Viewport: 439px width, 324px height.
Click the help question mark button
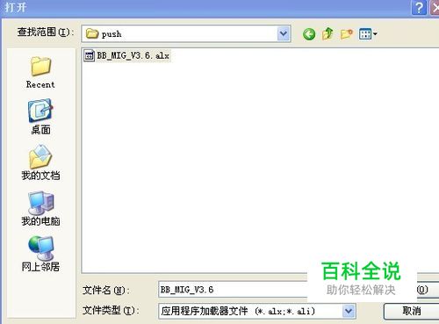(419, 7)
